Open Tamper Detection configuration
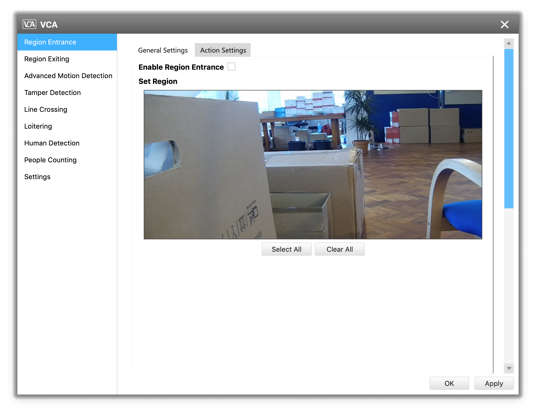Viewport: 536px width, 414px height. point(52,92)
